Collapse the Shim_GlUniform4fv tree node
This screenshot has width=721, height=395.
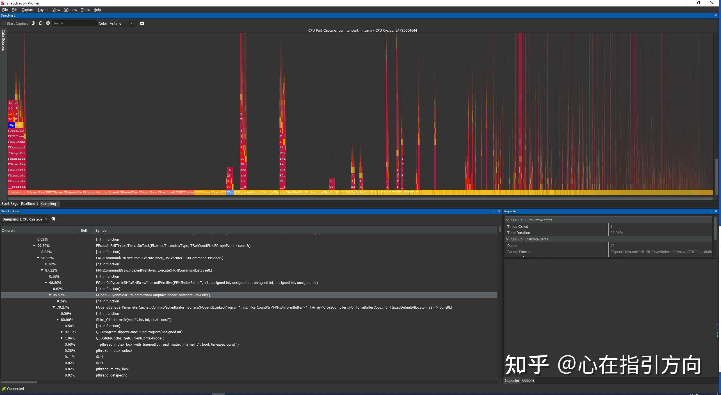pyautogui.click(x=58, y=320)
